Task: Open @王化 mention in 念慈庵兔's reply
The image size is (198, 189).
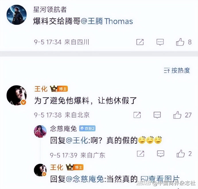Action: pos(77,140)
